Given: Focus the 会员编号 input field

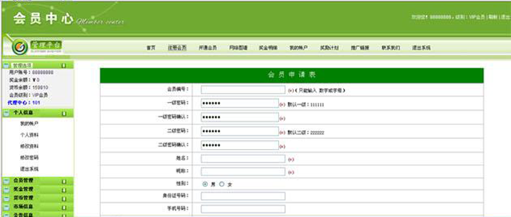Looking at the screenshot, I should pyautogui.click(x=243, y=90).
